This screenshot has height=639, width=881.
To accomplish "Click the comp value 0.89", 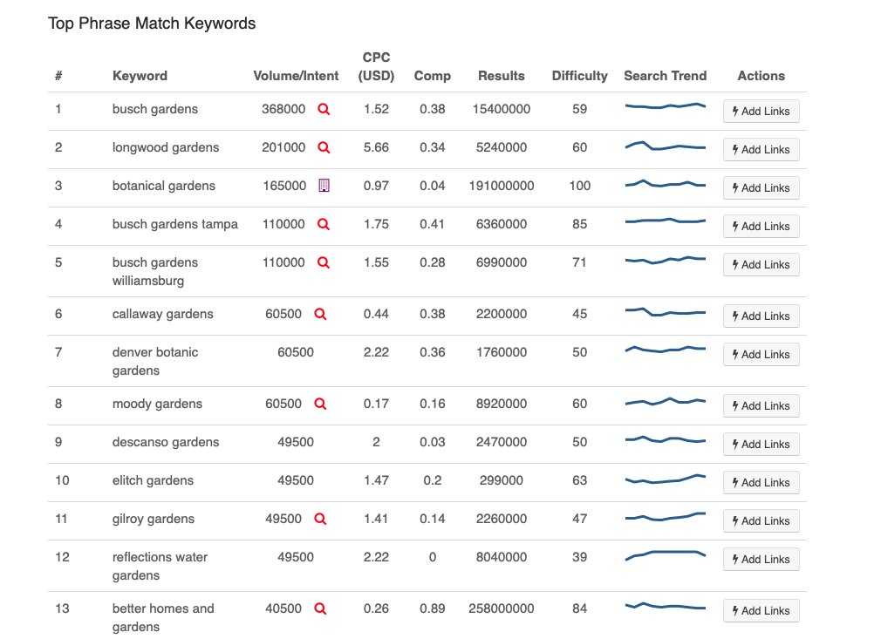I will tap(433, 608).
